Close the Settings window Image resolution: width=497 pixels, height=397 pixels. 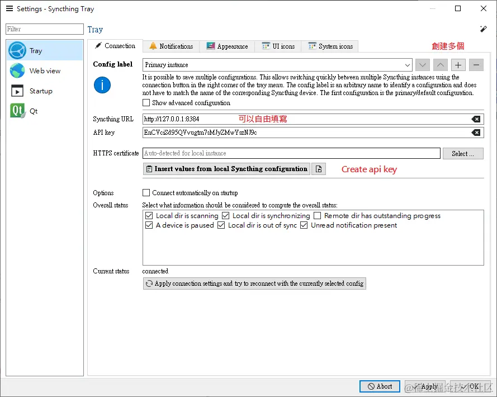484,8
